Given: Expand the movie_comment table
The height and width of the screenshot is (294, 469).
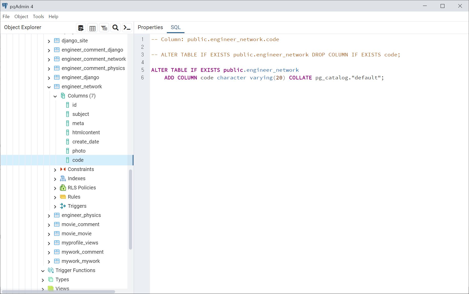Looking at the screenshot, I should [49, 225].
